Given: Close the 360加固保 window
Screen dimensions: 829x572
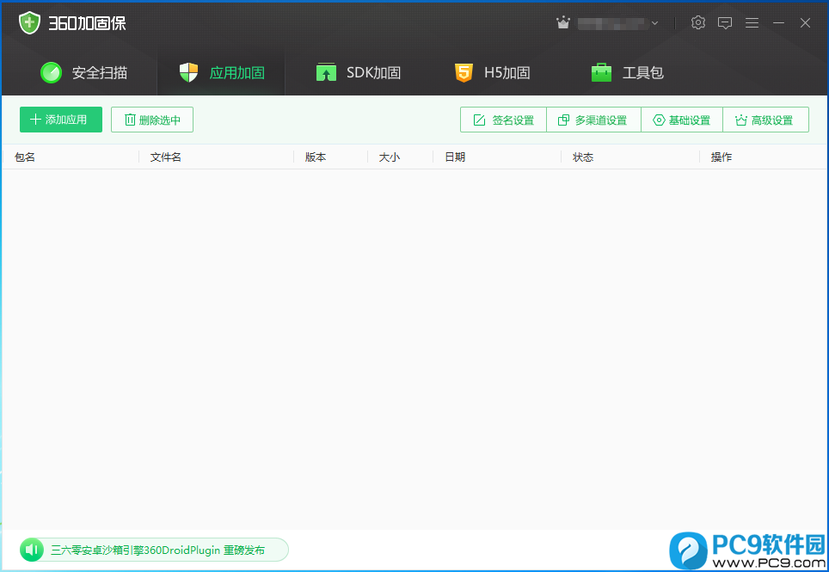Looking at the screenshot, I should (805, 22).
